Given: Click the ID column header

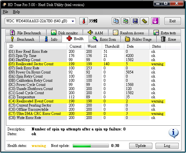Looking at the screenshot, I should tap(37, 46).
